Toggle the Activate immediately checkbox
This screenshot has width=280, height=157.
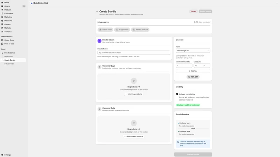click(x=177, y=94)
